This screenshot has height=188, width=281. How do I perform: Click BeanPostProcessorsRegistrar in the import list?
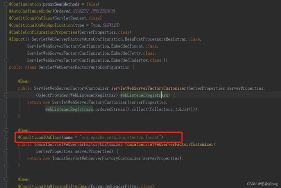155,39
